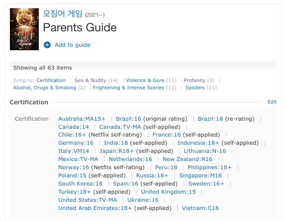Jump to Sex & Nudity section
The height and width of the screenshot is (222, 286).
pyautogui.click(x=90, y=80)
